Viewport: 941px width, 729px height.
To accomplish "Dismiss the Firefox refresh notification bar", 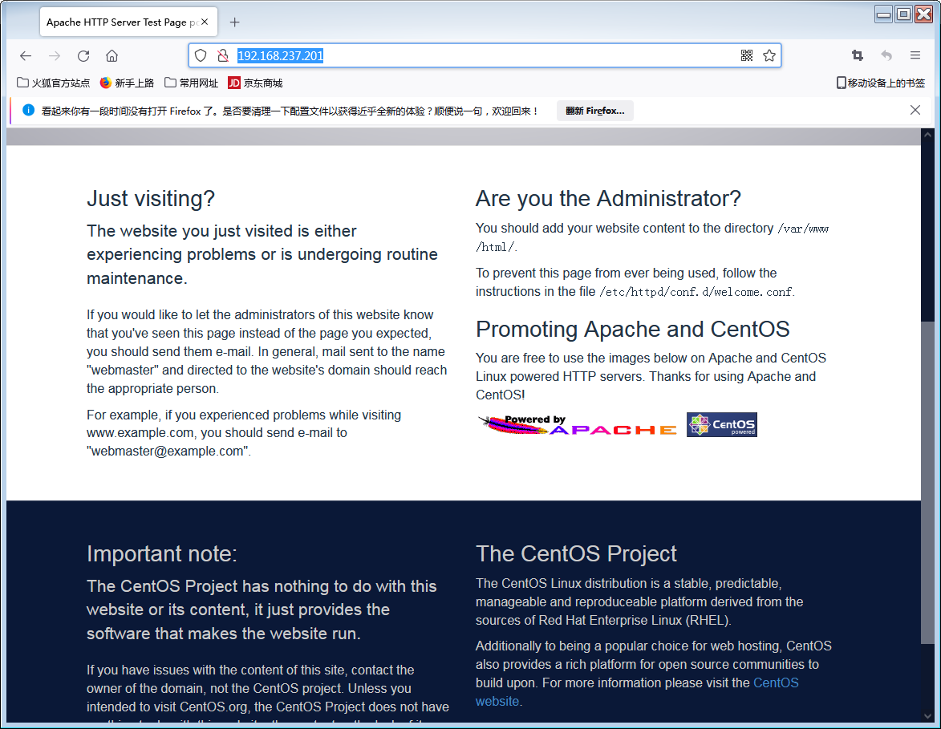I will coord(915,110).
